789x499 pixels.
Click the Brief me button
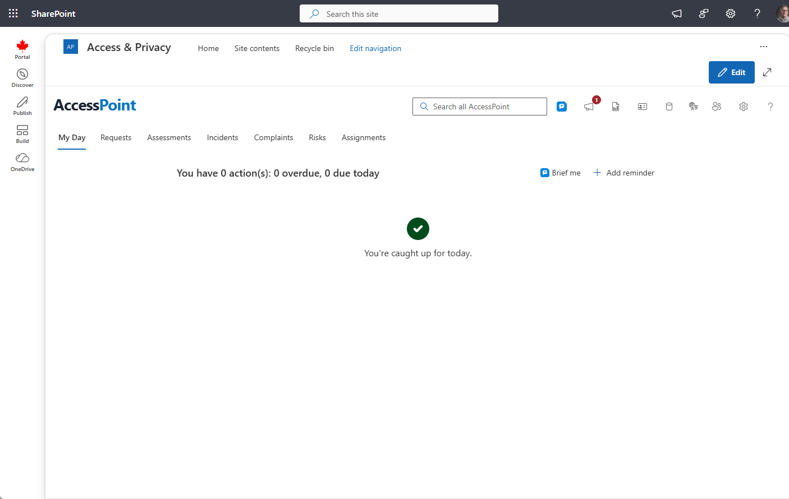tap(561, 173)
